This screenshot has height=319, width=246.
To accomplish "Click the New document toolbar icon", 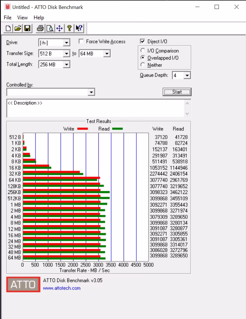I will point(8,28).
